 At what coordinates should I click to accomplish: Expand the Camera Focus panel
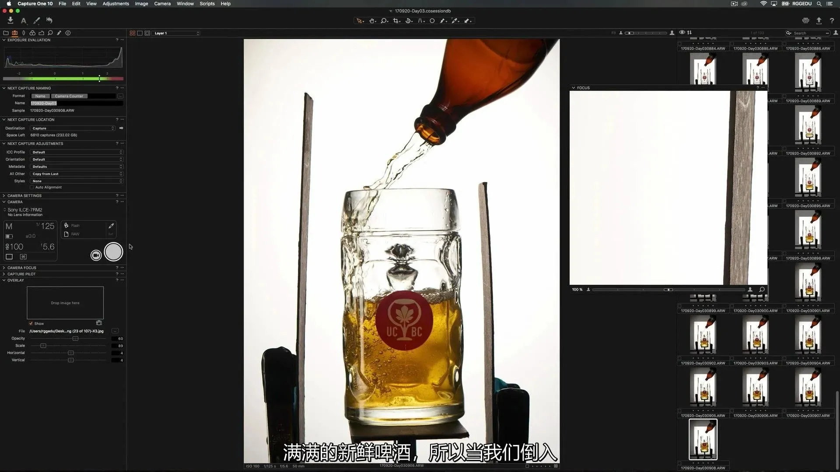tap(21, 268)
